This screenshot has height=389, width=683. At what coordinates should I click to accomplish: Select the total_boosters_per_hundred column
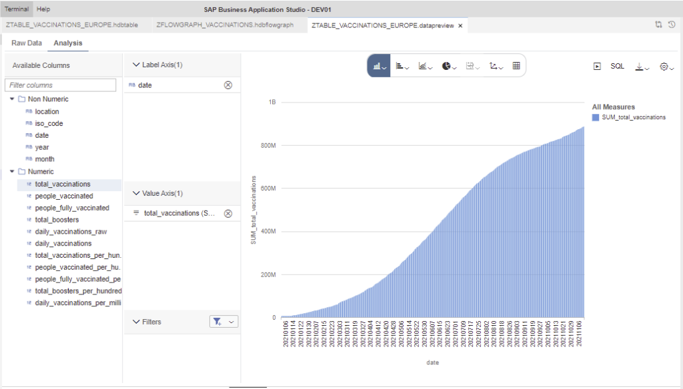pos(79,291)
